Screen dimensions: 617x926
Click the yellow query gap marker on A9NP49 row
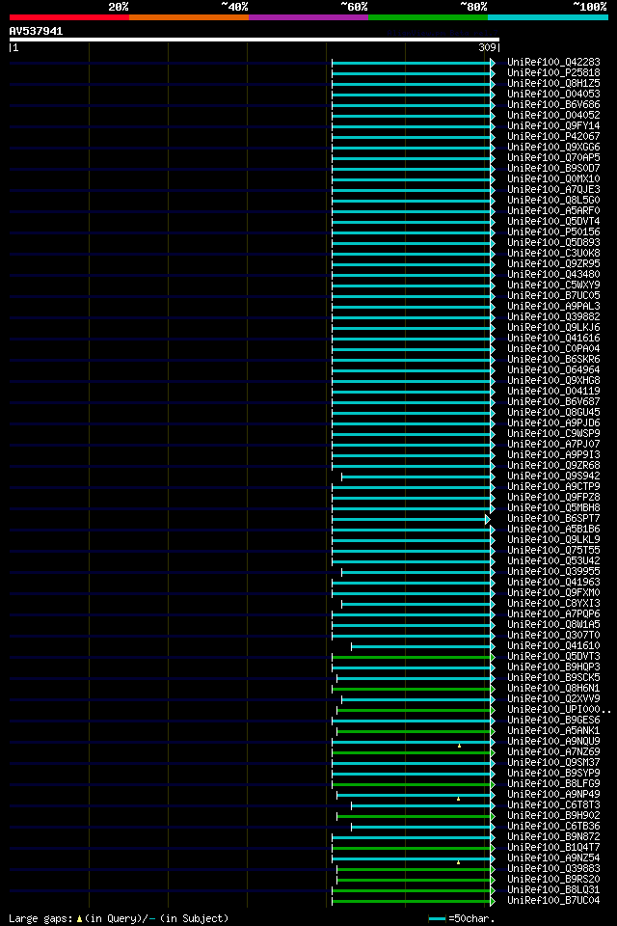click(x=459, y=799)
